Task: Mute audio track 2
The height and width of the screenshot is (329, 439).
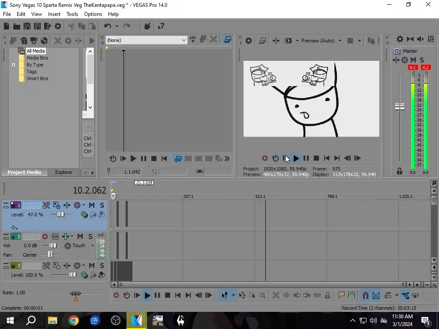Action: coord(80,236)
